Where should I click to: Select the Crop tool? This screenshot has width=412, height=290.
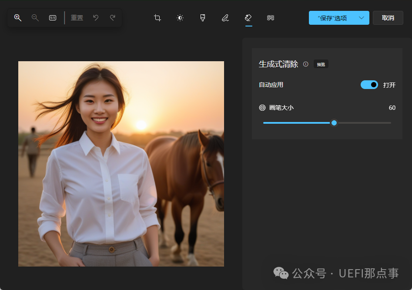tap(157, 18)
